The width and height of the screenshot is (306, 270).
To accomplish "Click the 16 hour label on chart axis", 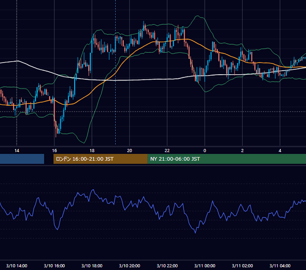I will [54, 151].
